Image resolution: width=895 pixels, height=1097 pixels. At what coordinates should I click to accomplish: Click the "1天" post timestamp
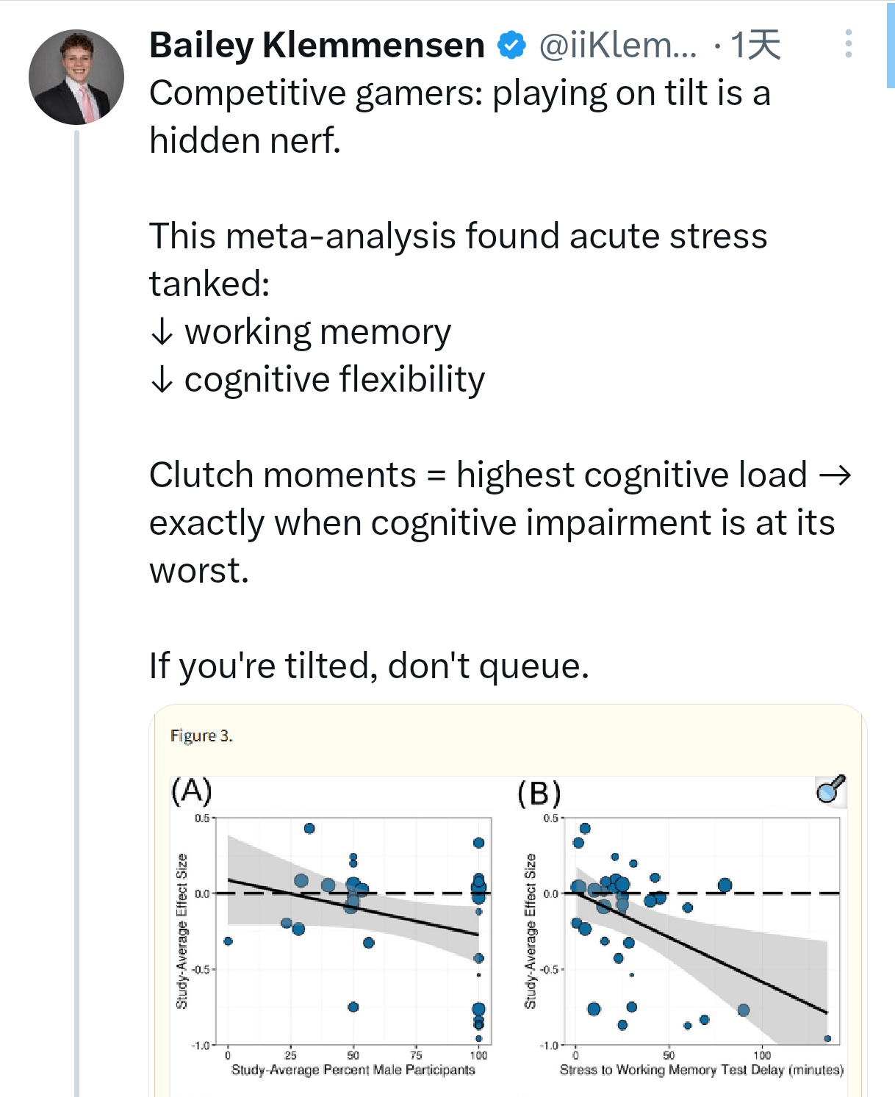point(755,46)
